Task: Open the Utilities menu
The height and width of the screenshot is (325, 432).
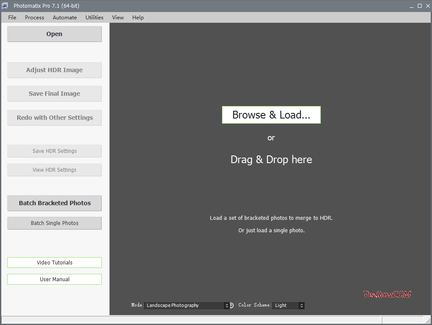Action: [x=94, y=17]
